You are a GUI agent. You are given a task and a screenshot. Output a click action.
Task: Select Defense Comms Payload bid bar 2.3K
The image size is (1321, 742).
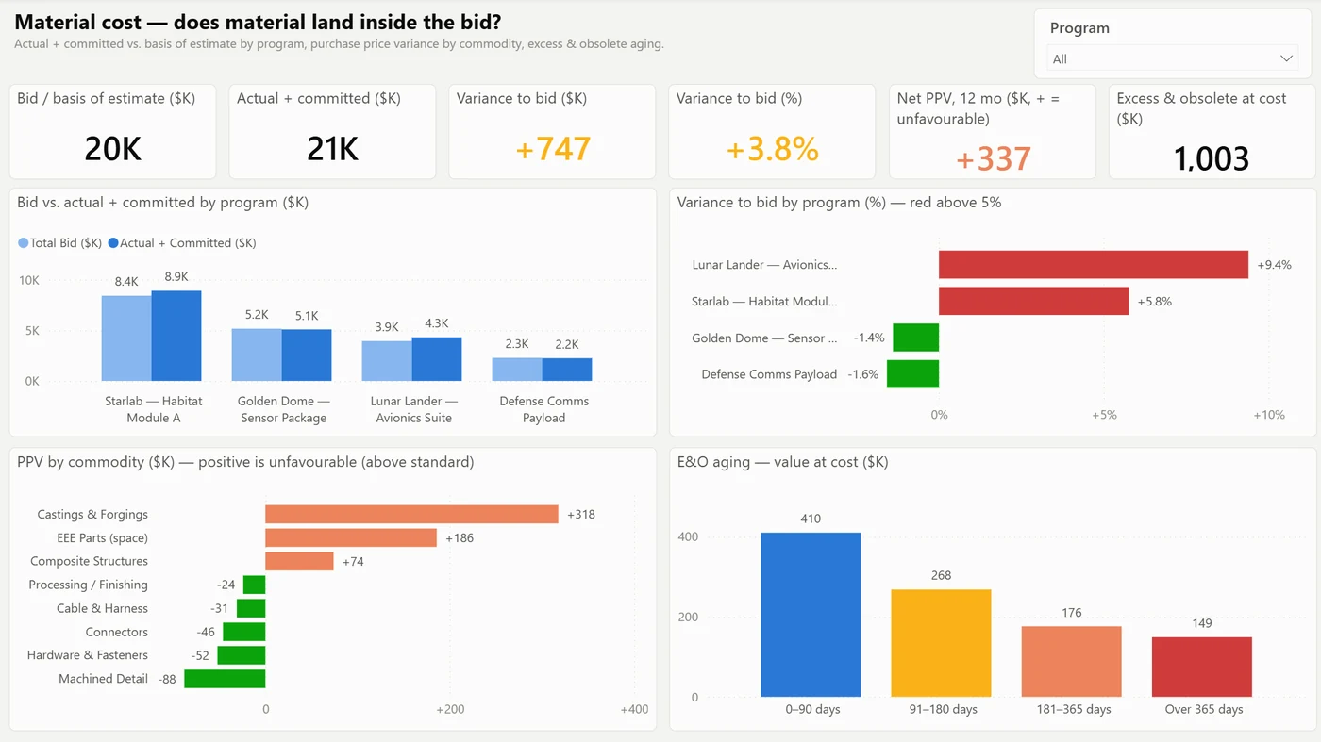pyautogui.click(x=517, y=370)
